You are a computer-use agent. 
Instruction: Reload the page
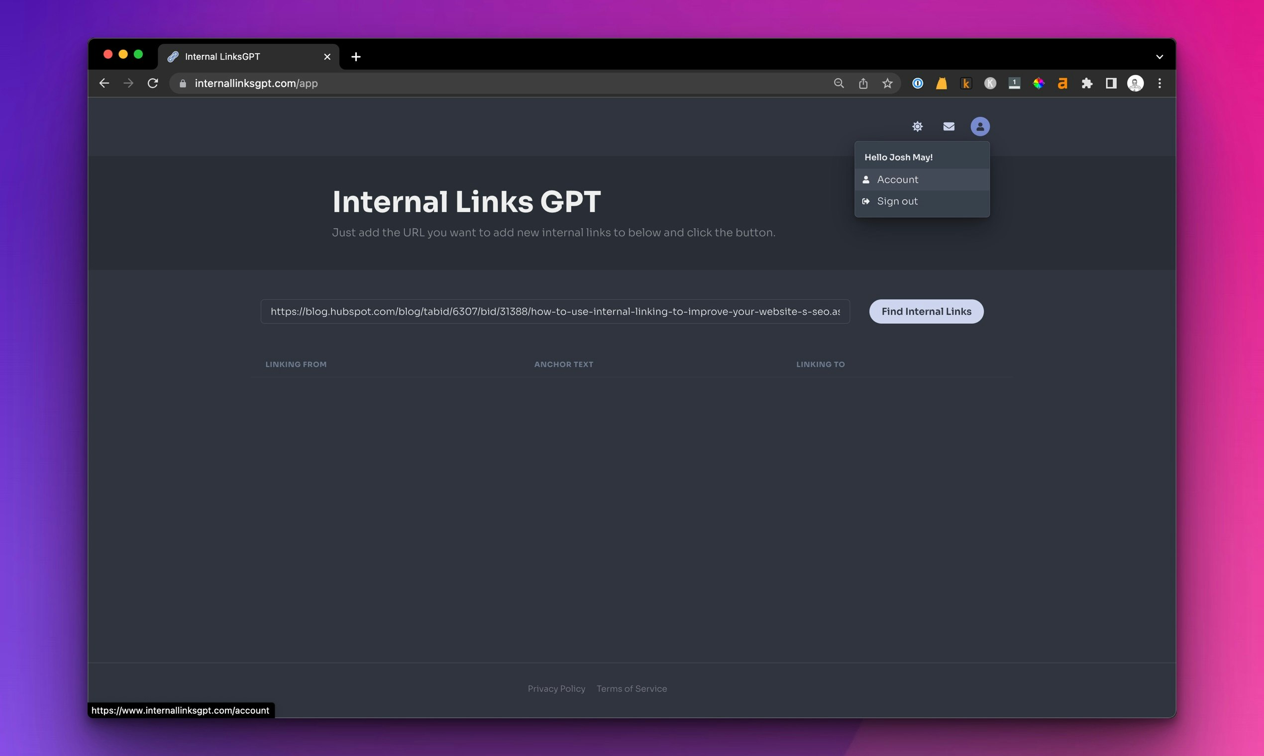click(x=152, y=83)
